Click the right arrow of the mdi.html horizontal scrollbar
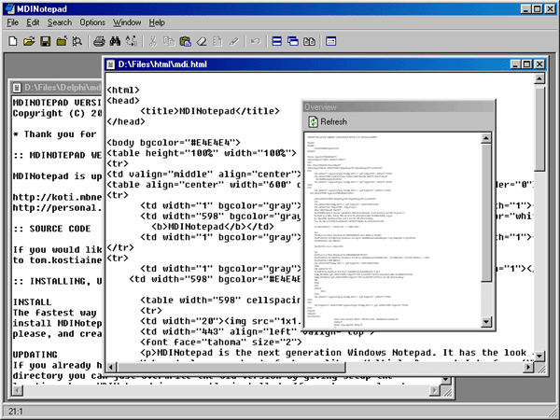The image size is (560, 420). pos(528,367)
